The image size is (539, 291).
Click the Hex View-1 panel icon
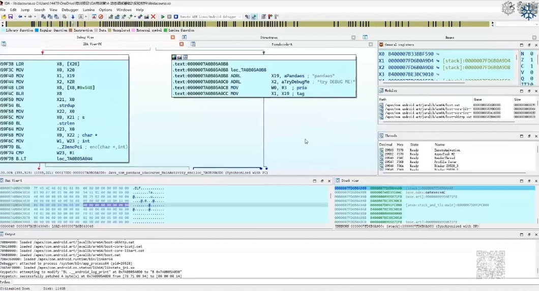click(x=2, y=180)
